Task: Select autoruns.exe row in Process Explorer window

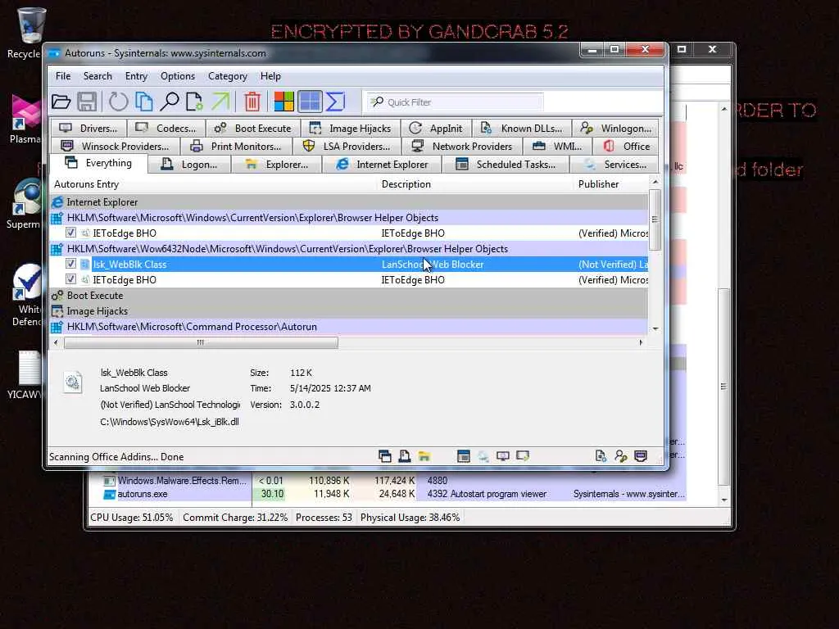Action: tap(388, 494)
